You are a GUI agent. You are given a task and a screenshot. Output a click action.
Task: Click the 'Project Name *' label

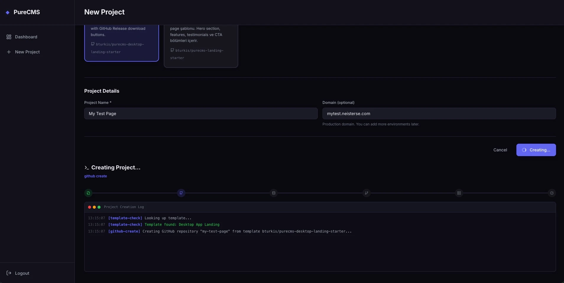click(98, 103)
